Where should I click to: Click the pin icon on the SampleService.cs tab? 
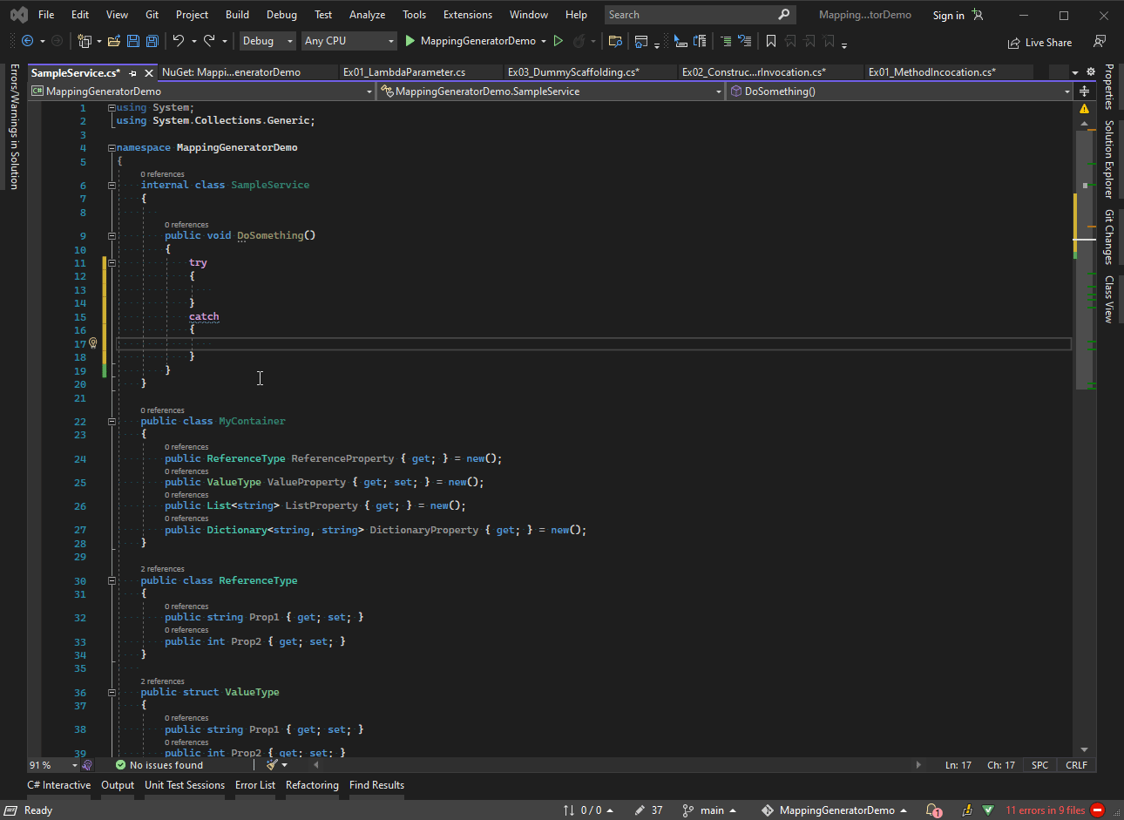[x=133, y=73]
